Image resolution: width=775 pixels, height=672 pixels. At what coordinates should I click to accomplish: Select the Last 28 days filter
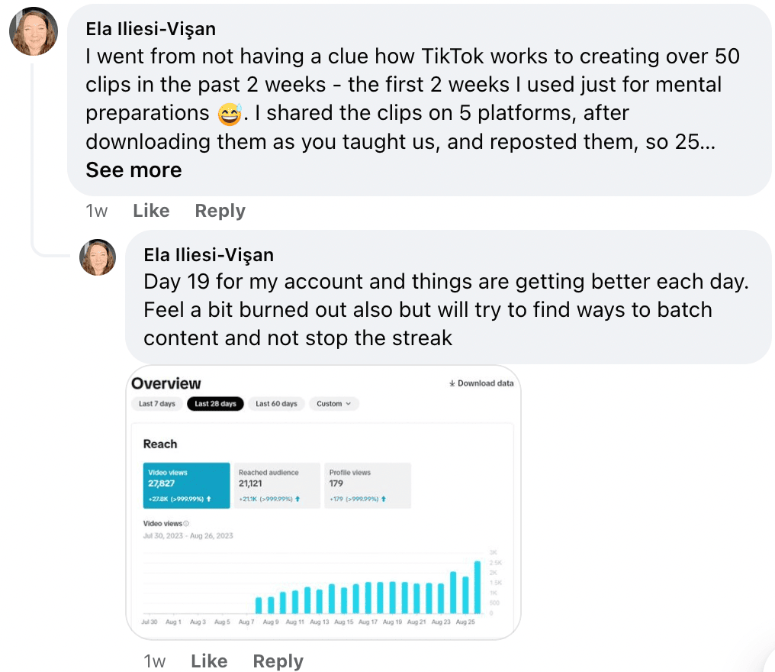pos(216,404)
